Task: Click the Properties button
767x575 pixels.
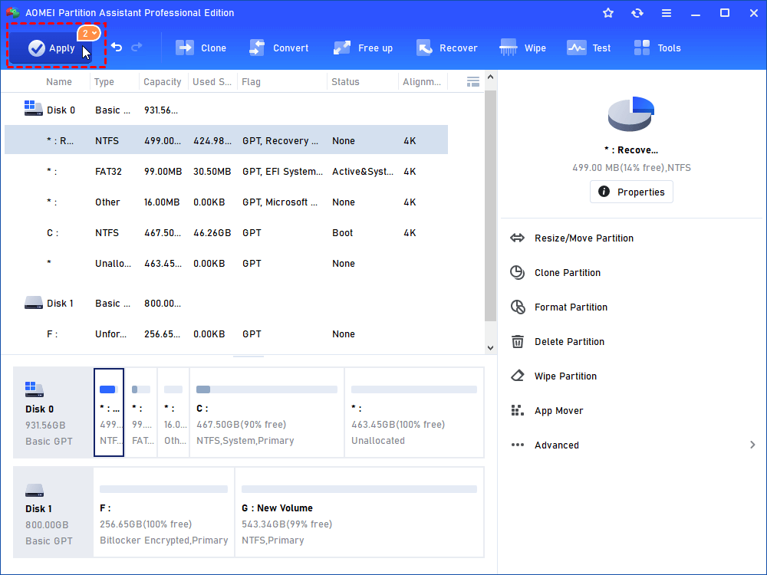Action: [631, 192]
